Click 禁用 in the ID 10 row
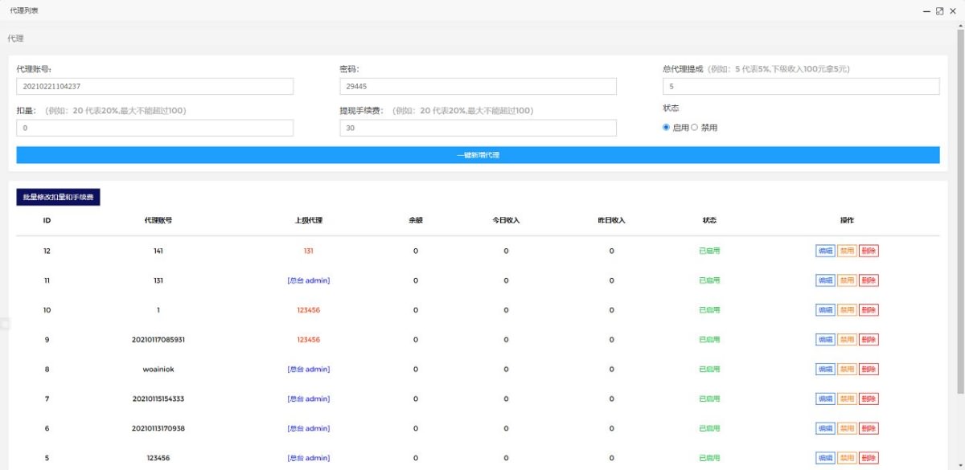The width and height of the screenshot is (965, 470). tap(847, 310)
